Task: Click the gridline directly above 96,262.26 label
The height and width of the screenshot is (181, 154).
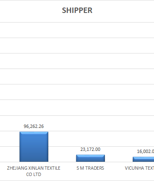Action: tap(77, 115)
